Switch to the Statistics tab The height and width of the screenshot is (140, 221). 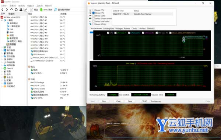(151, 28)
